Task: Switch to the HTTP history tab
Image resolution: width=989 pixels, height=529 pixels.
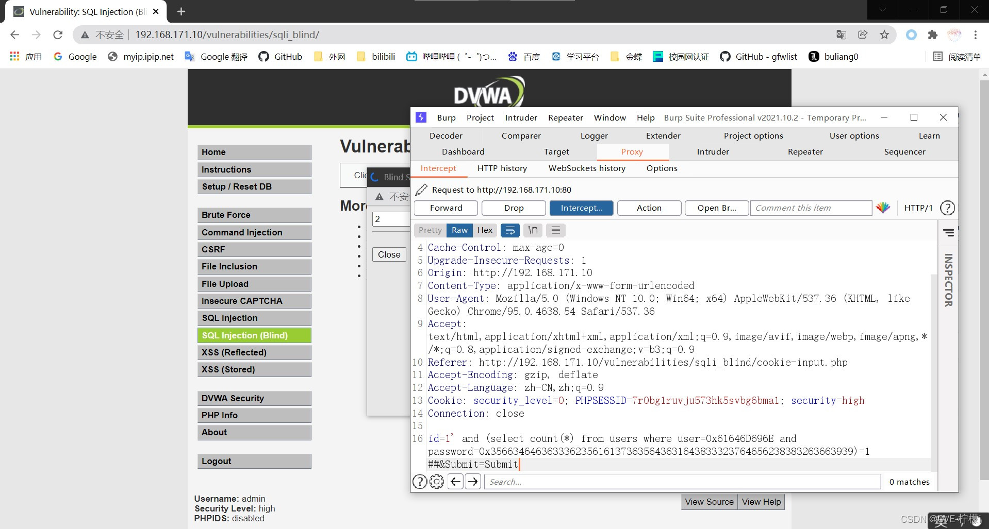Action: (x=502, y=168)
